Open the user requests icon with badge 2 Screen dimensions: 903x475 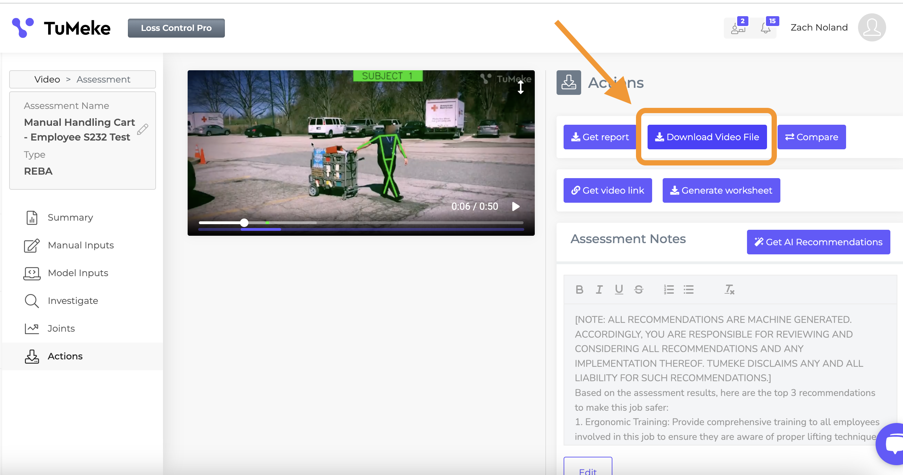point(738,28)
